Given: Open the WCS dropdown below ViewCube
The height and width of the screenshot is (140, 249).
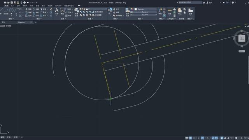Looking at the screenshot, I should coord(242,51).
